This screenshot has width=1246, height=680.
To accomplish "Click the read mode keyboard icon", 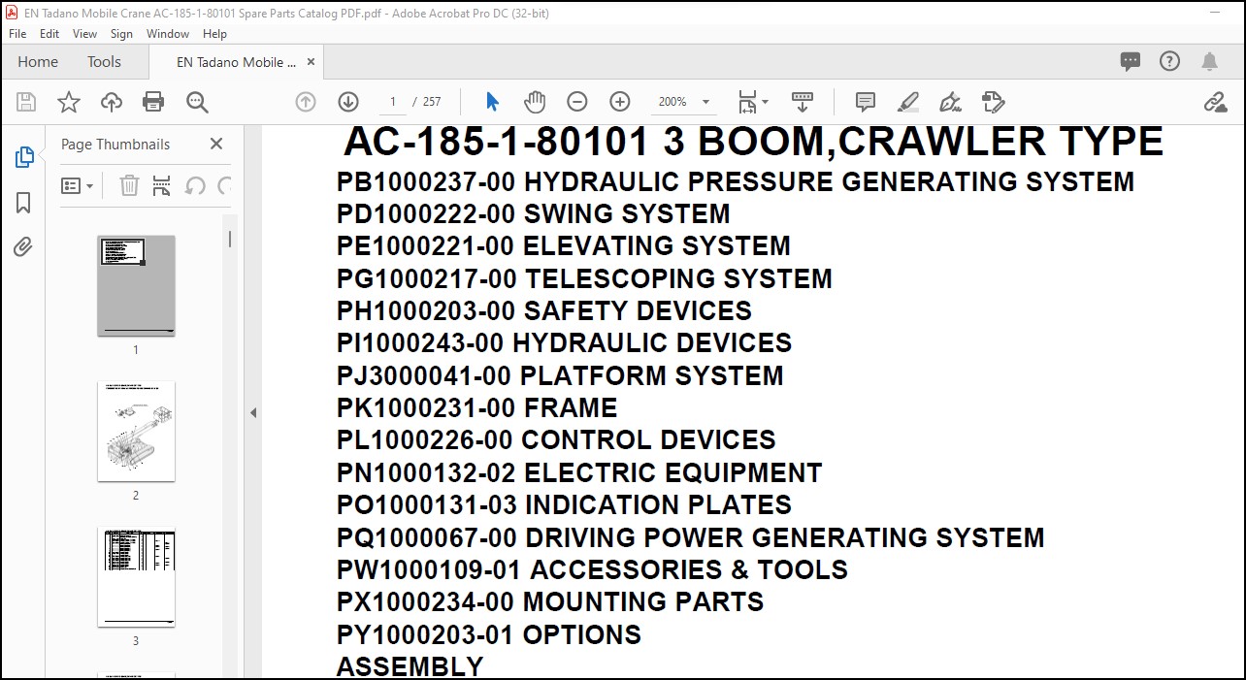I will pyautogui.click(x=803, y=101).
